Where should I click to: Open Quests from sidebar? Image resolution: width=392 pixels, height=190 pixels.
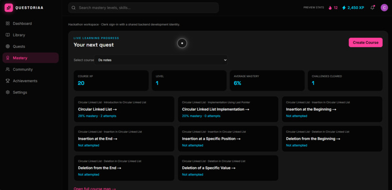pos(31,47)
